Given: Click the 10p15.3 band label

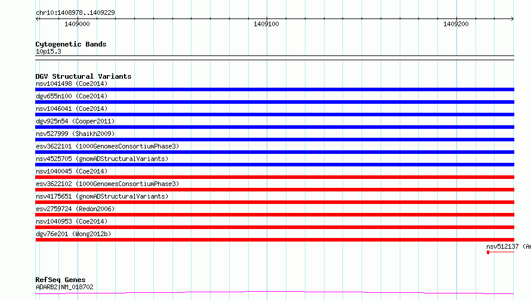Looking at the screenshot, I should [48, 51].
